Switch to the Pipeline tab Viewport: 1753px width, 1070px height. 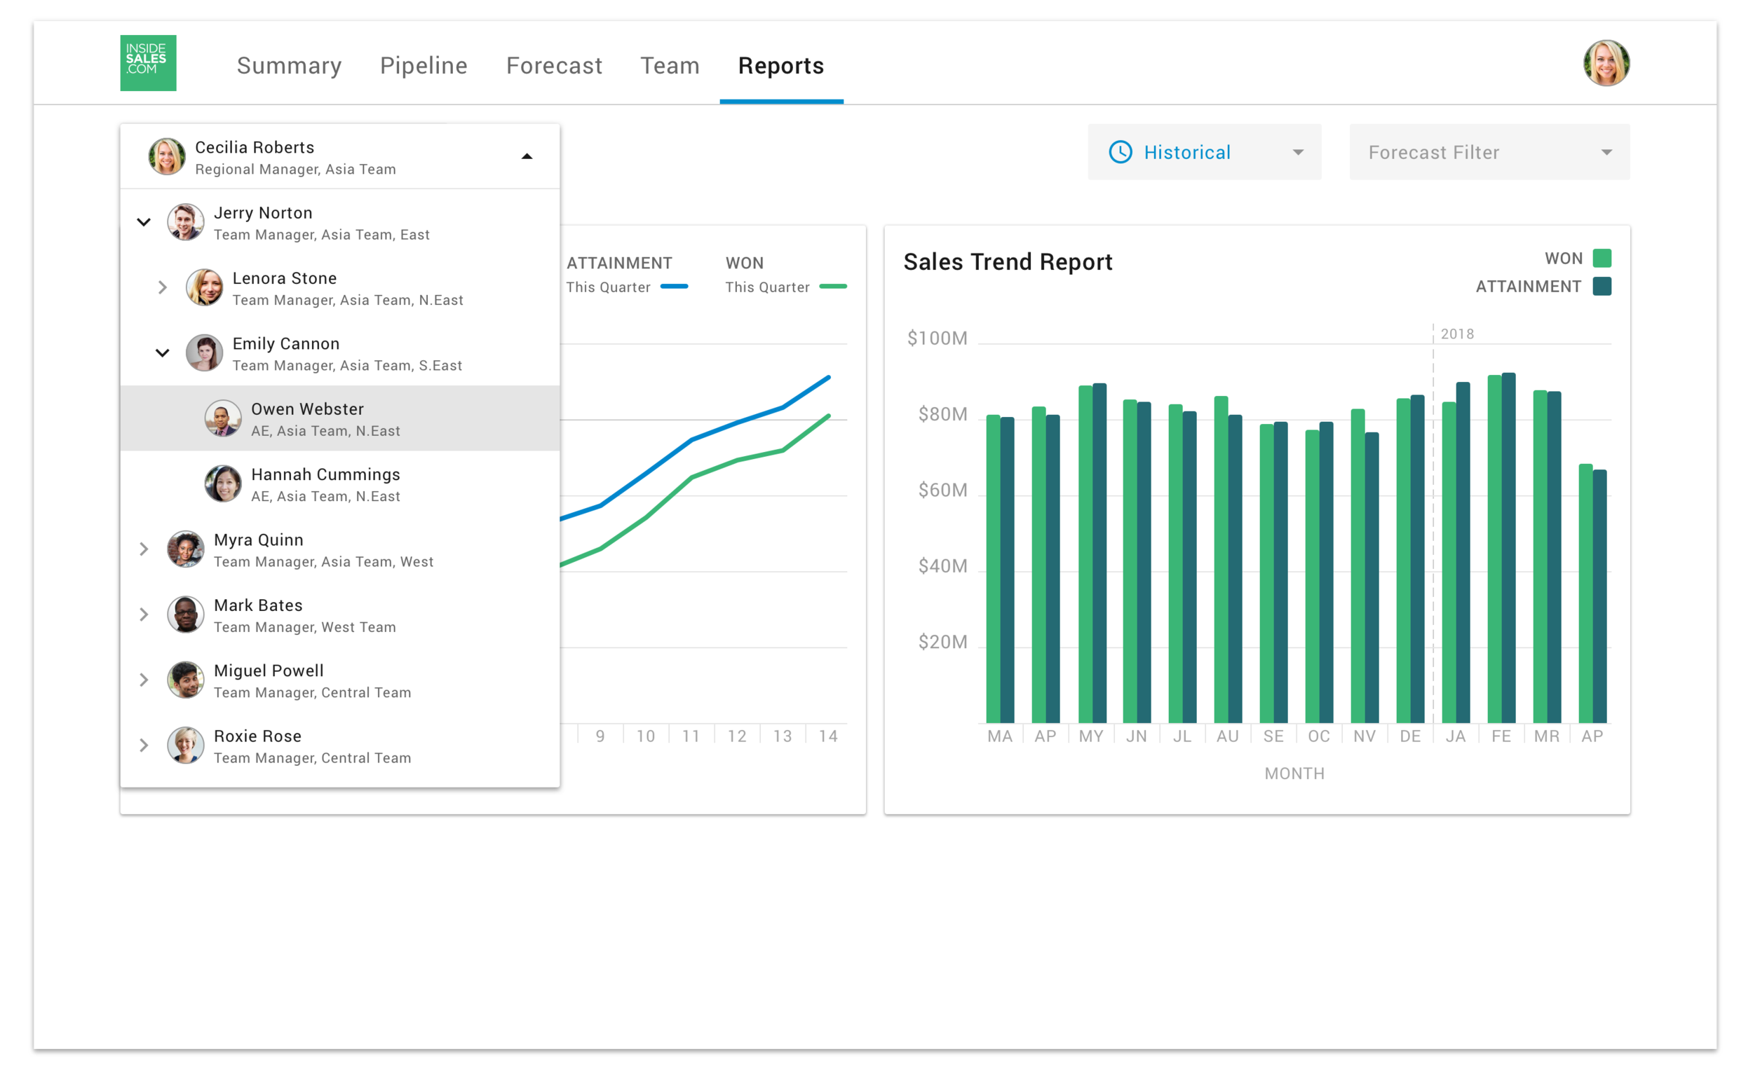click(x=424, y=65)
